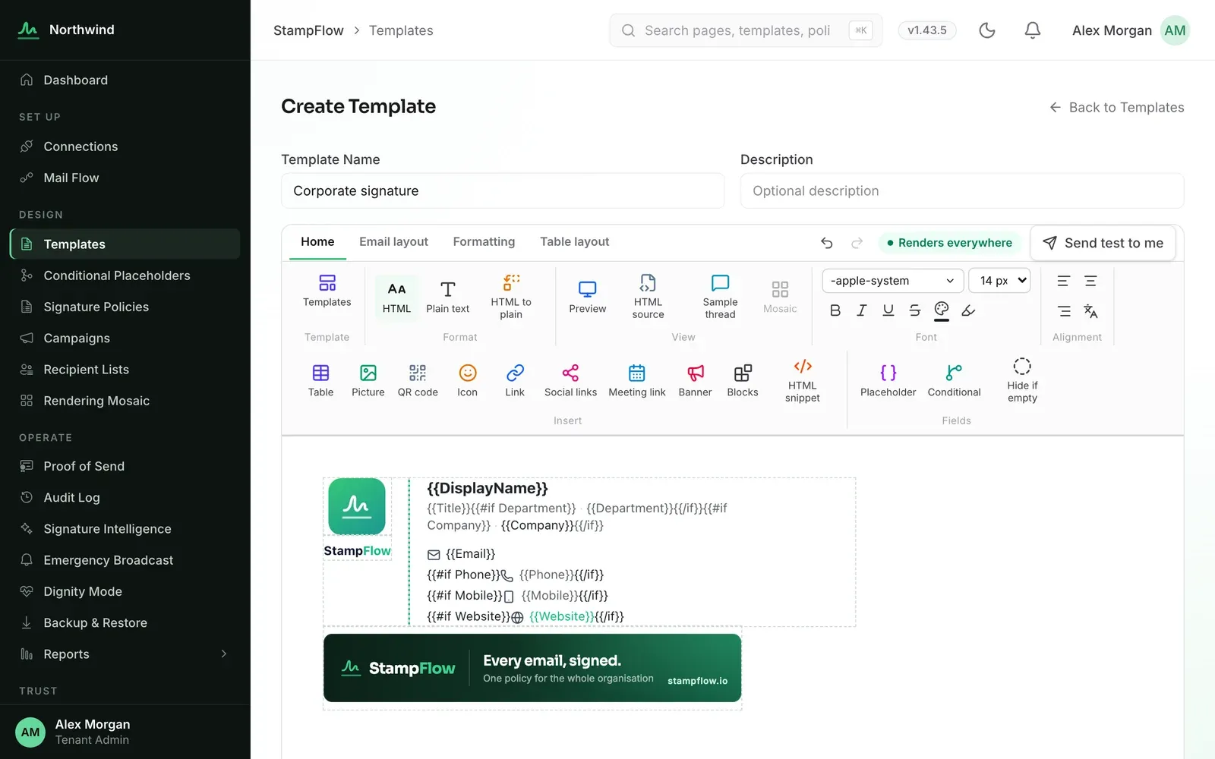Insert Social links
Image resolution: width=1215 pixels, height=759 pixels.
570,380
